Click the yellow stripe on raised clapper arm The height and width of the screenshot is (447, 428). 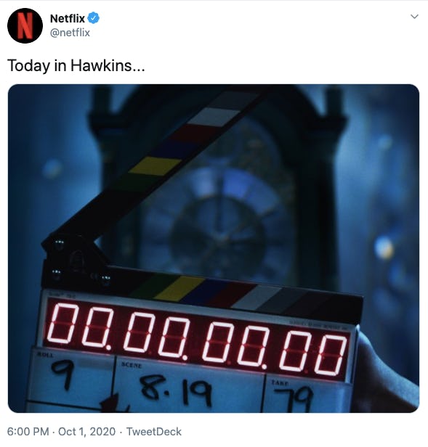pyautogui.click(x=155, y=165)
